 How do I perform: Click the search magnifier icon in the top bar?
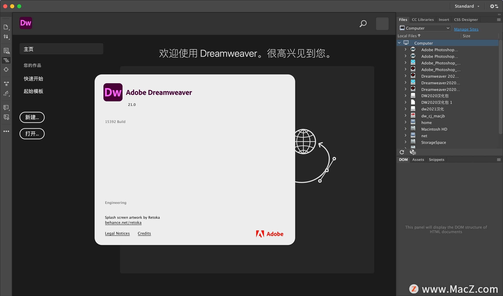tap(363, 24)
